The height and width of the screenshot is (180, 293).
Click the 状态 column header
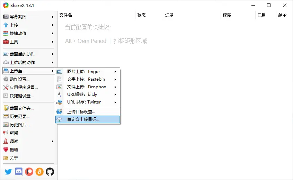(149, 15)
